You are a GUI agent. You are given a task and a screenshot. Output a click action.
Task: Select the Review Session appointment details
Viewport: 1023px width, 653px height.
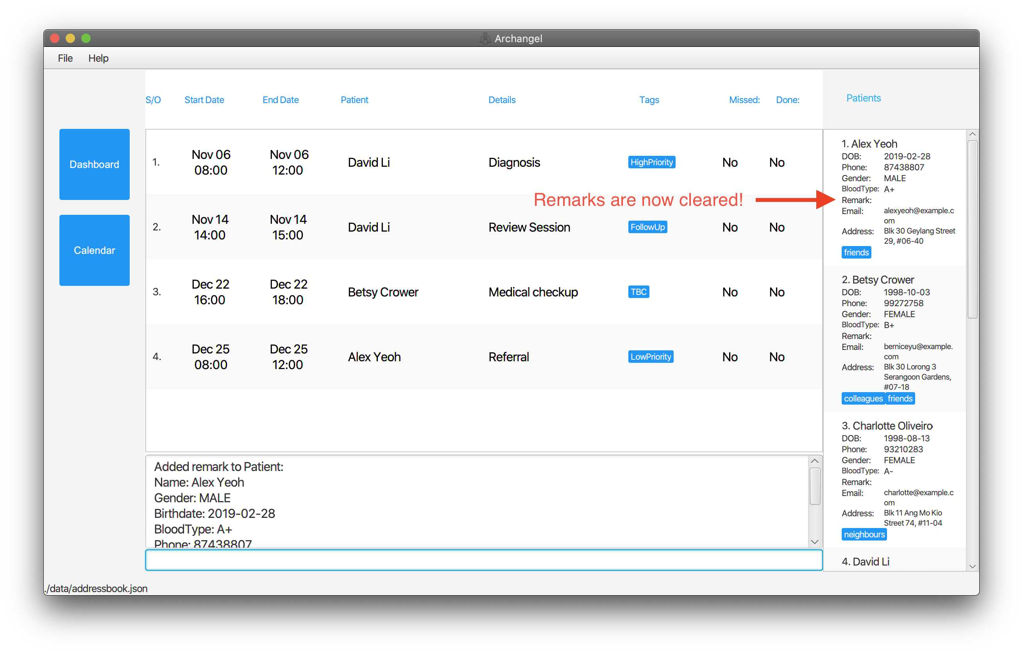pyautogui.click(x=529, y=227)
